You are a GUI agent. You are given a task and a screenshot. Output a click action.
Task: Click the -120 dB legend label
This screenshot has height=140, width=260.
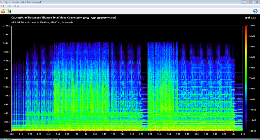[x=252, y=131]
